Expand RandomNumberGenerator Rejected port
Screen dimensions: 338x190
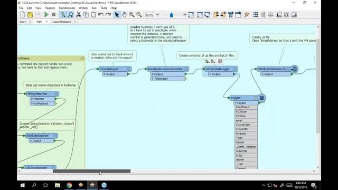pyautogui.click(x=153, y=79)
